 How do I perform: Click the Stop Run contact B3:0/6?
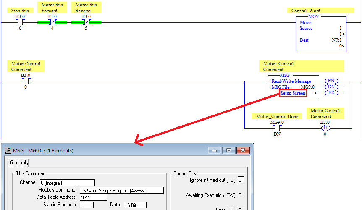pos(20,22)
